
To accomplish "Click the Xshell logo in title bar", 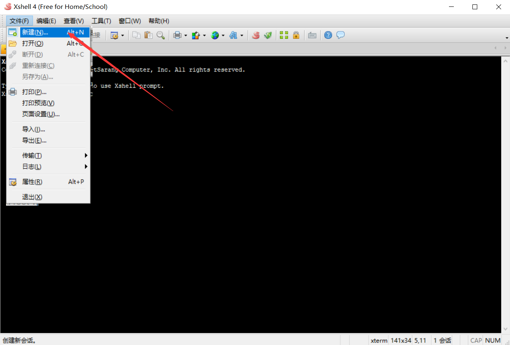I will click(7, 6).
